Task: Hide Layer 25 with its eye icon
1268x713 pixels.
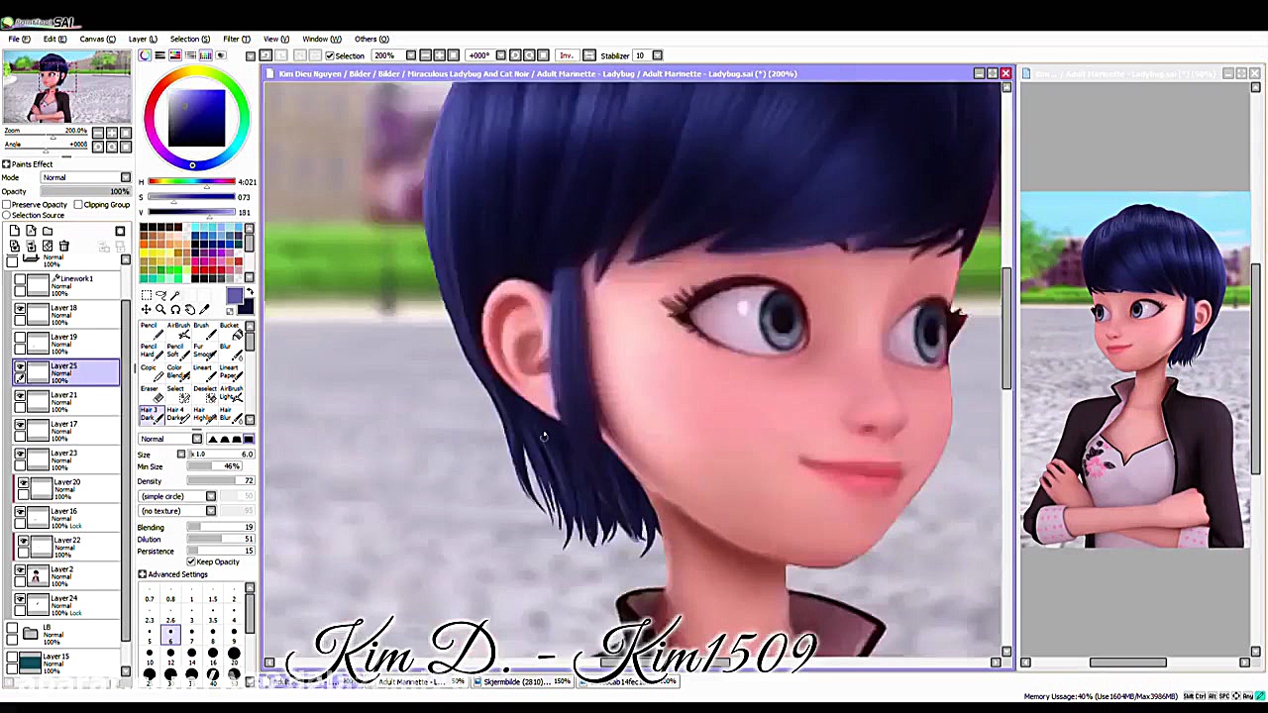Action: [20, 367]
